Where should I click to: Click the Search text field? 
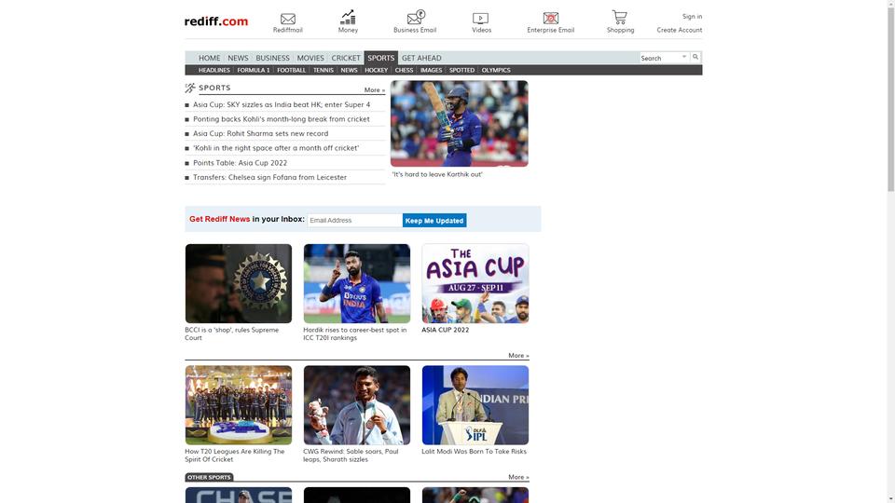[660, 58]
